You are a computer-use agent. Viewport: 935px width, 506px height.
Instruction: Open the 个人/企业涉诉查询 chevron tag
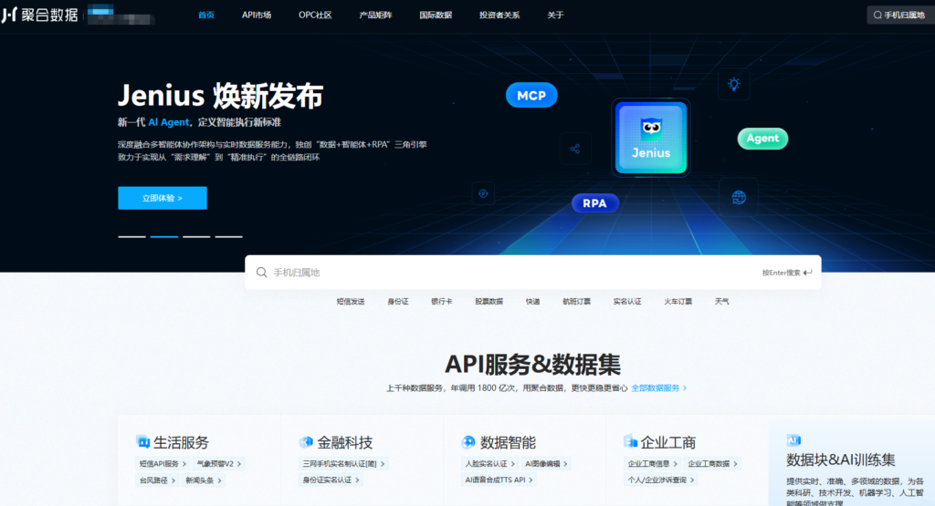pos(661,480)
